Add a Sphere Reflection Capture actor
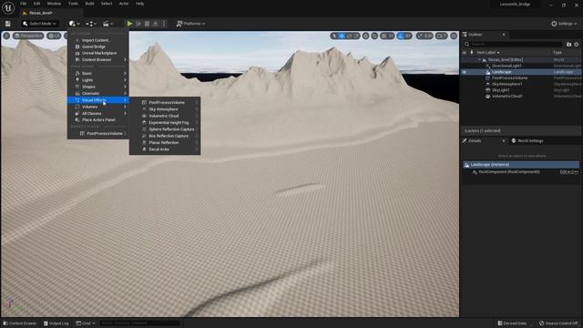Screen dimensions: 583x328 [x=165, y=129]
